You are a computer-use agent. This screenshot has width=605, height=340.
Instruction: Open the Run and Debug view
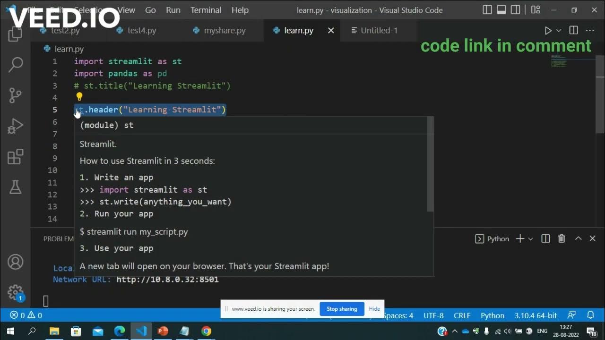[x=16, y=126]
